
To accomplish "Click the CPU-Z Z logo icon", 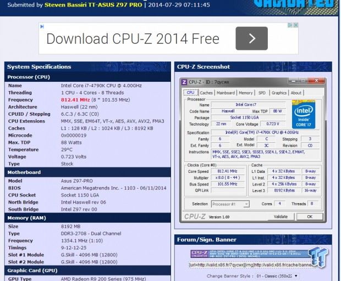I will pyautogui.click(x=184, y=82).
